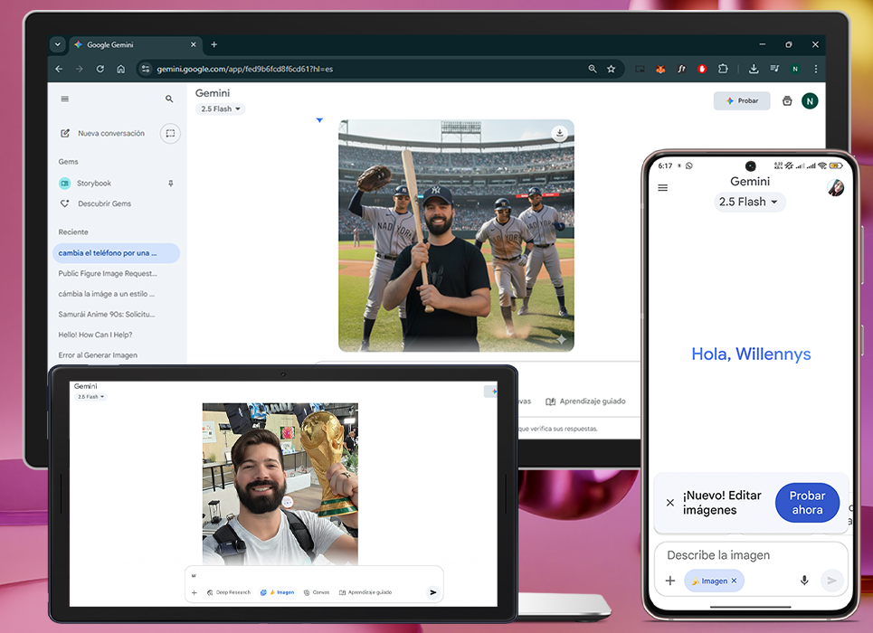This screenshot has height=633, width=873.
Task: Tap the microphone icon on the phone
Action: point(804,581)
